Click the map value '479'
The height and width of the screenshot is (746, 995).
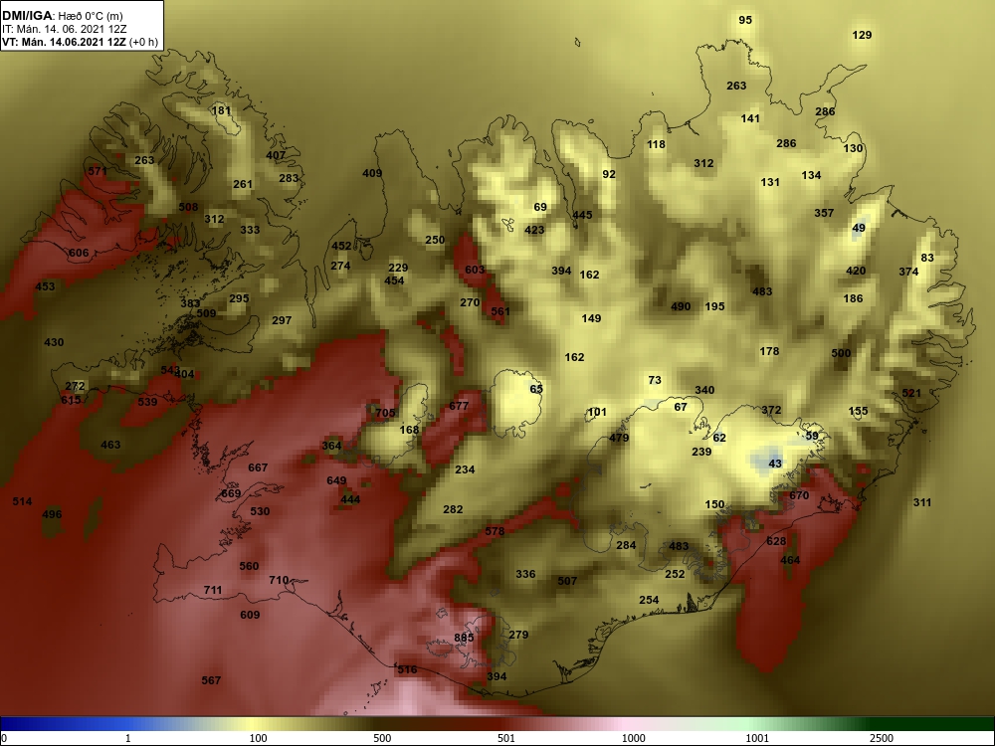619,437
